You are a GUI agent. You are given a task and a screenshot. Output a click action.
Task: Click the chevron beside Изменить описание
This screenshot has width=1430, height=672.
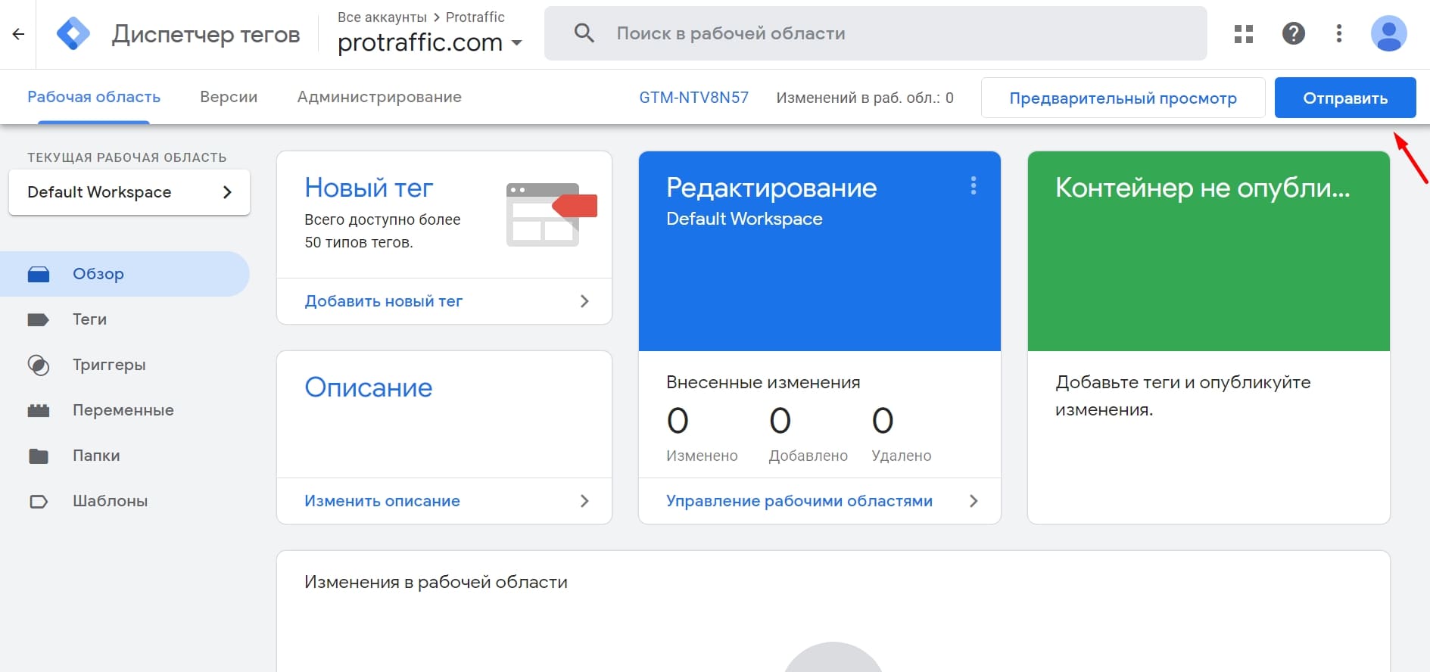pos(584,501)
